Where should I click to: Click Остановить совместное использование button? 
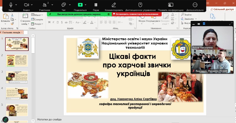point(137,14)
